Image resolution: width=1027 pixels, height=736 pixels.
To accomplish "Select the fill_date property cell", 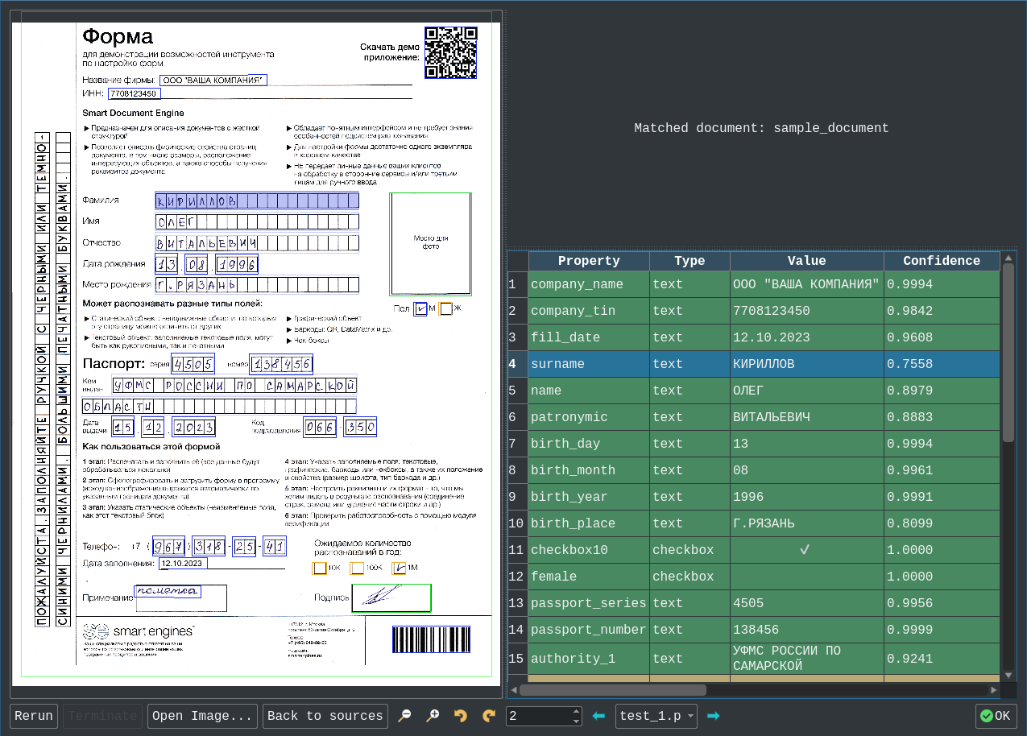I will click(x=589, y=337).
